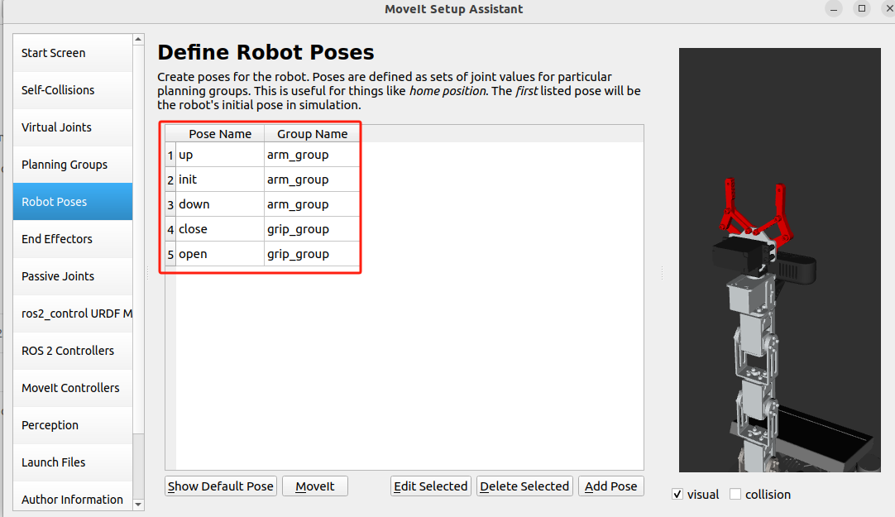Click arm_group cell in init row
The width and height of the screenshot is (895, 517).
(312, 180)
